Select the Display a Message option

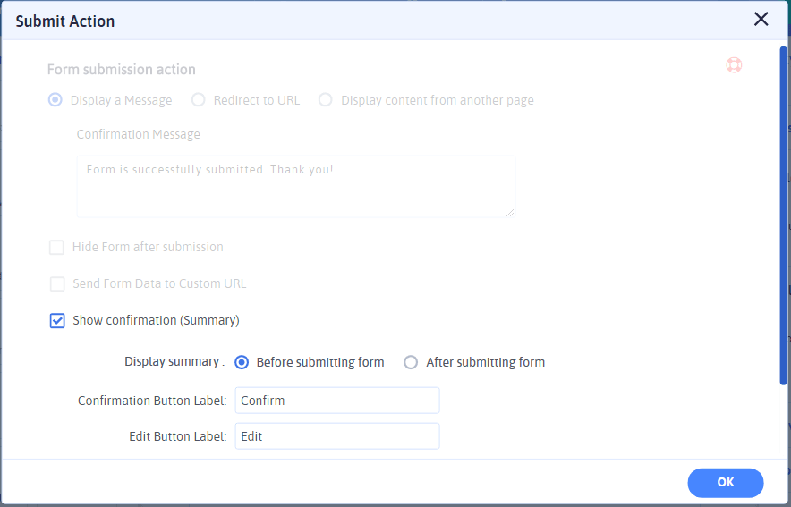(55, 100)
